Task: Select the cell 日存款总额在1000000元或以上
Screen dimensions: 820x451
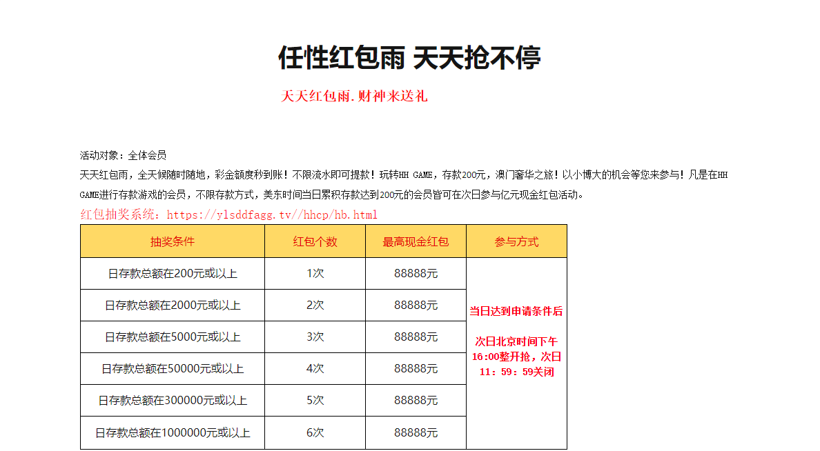Action: click(x=173, y=433)
